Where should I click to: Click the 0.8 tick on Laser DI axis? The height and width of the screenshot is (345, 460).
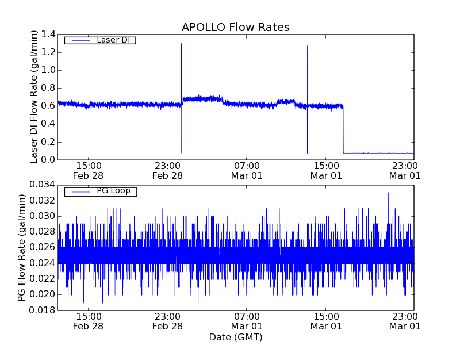point(48,88)
